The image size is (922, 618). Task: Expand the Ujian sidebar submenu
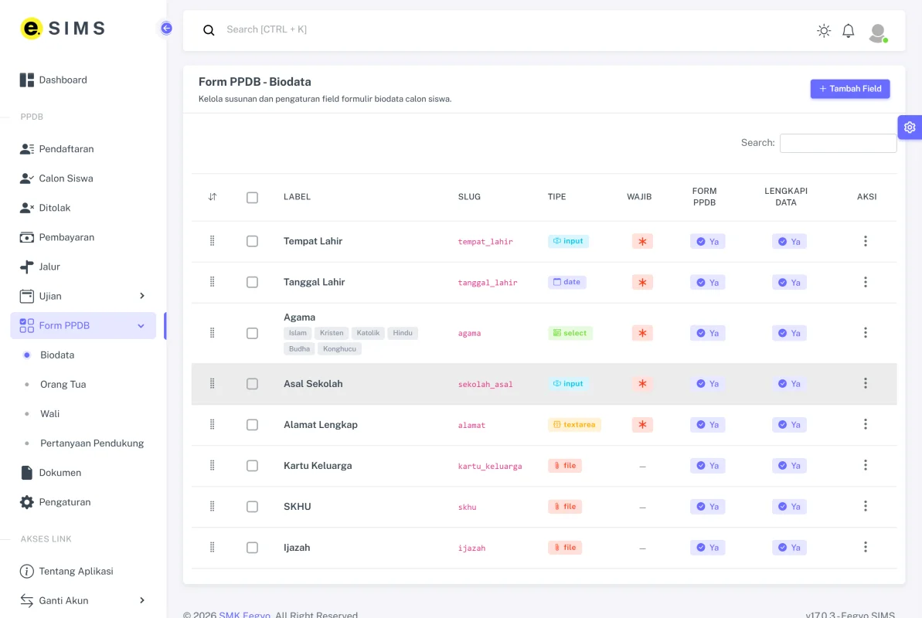click(83, 297)
